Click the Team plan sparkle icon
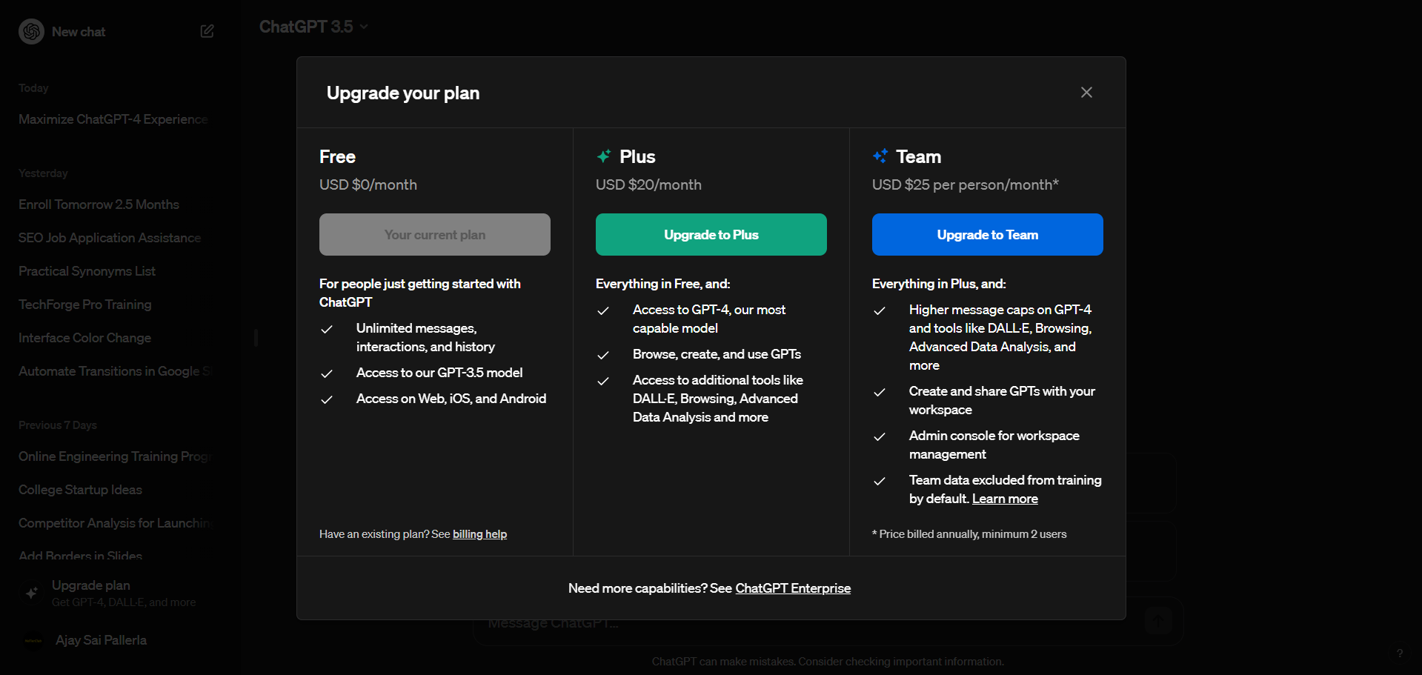Screen dimensions: 1422x675 [x=880, y=156]
